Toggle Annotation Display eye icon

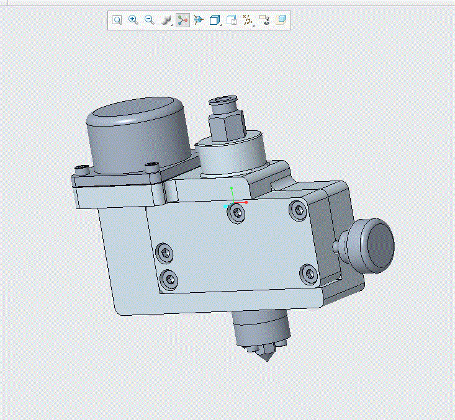point(264,20)
